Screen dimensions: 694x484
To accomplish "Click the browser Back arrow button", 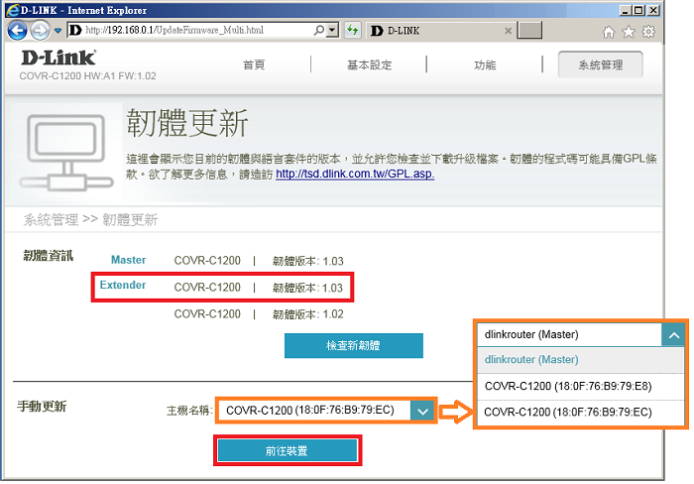I will point(17,31).
